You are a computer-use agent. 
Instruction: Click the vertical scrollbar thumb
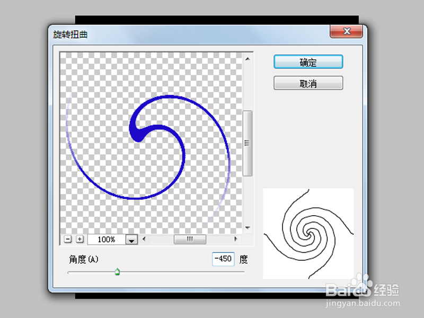point(248,143)
